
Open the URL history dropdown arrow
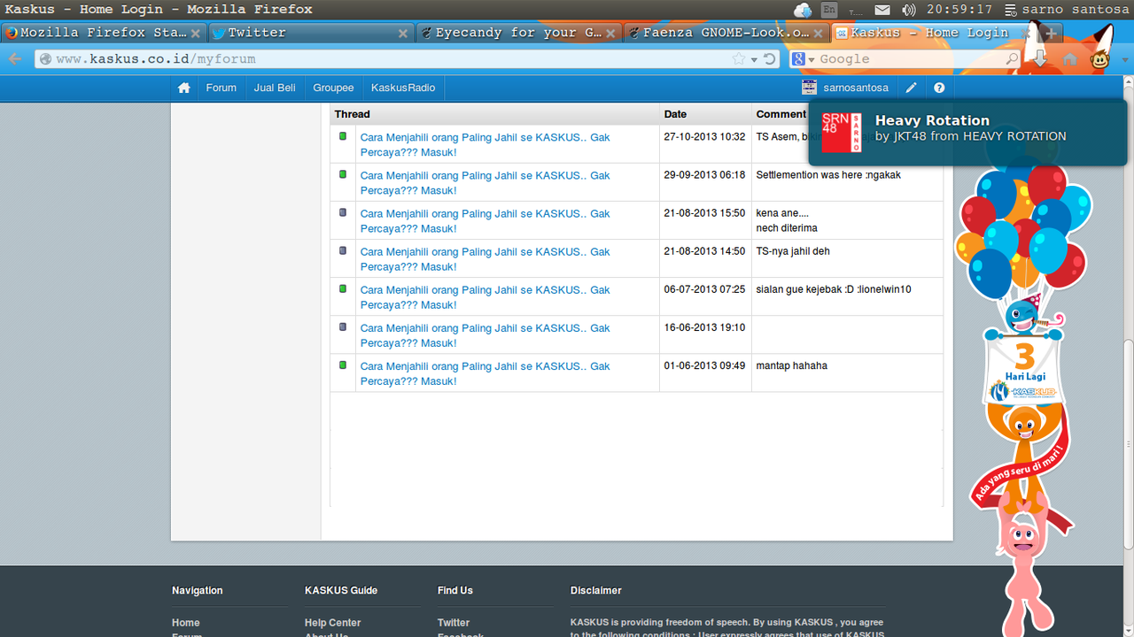(x=754, y=59)
